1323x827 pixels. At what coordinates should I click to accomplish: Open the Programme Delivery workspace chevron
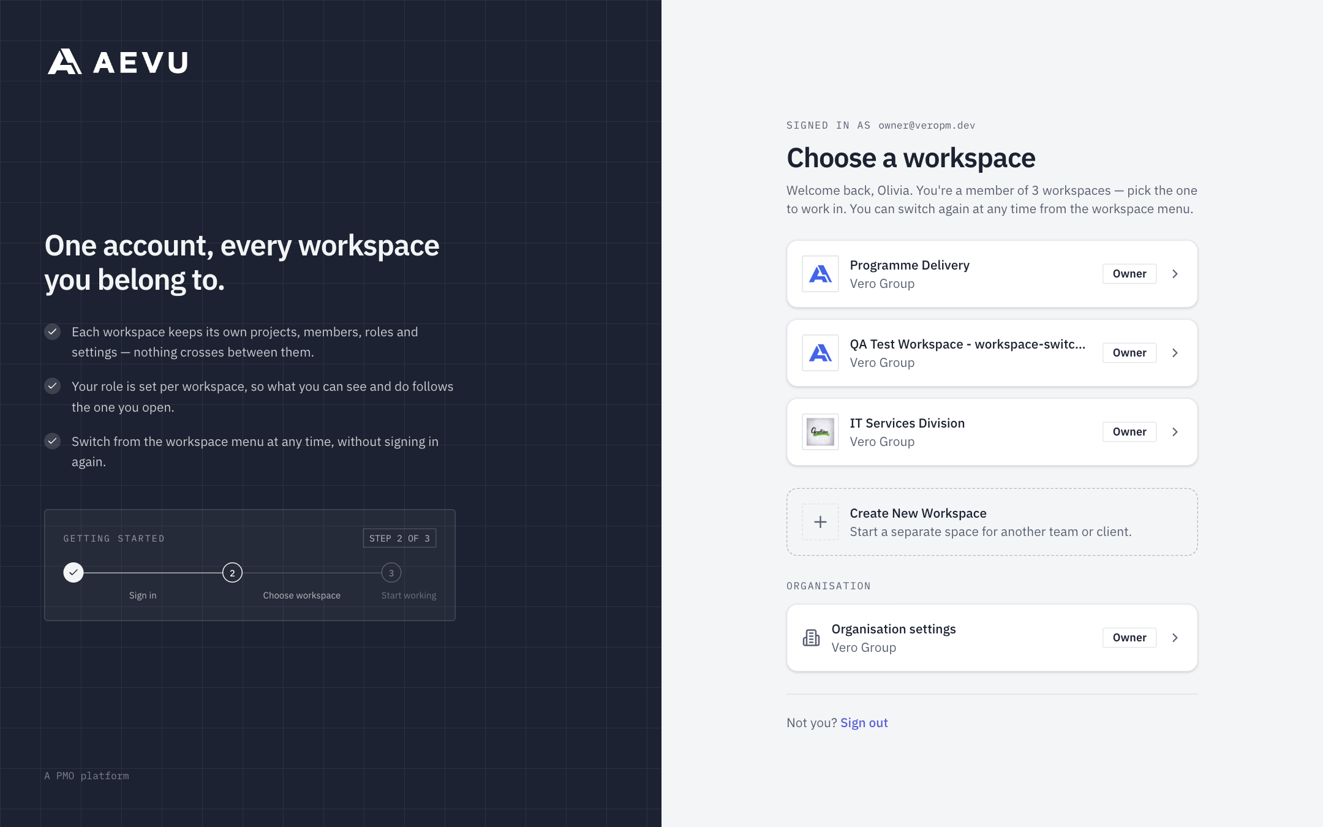1175,274
